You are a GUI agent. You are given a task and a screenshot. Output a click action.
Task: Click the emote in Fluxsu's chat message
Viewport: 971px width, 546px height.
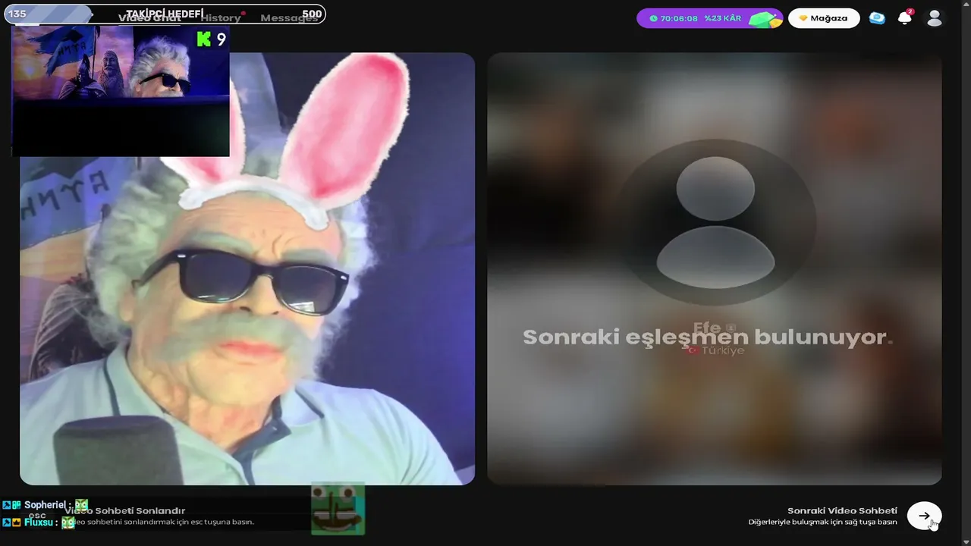[68, 522]
